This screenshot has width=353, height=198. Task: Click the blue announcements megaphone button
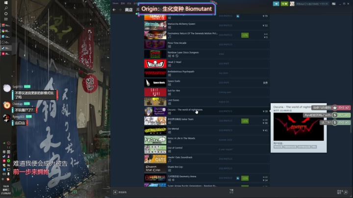coord(276,4)
